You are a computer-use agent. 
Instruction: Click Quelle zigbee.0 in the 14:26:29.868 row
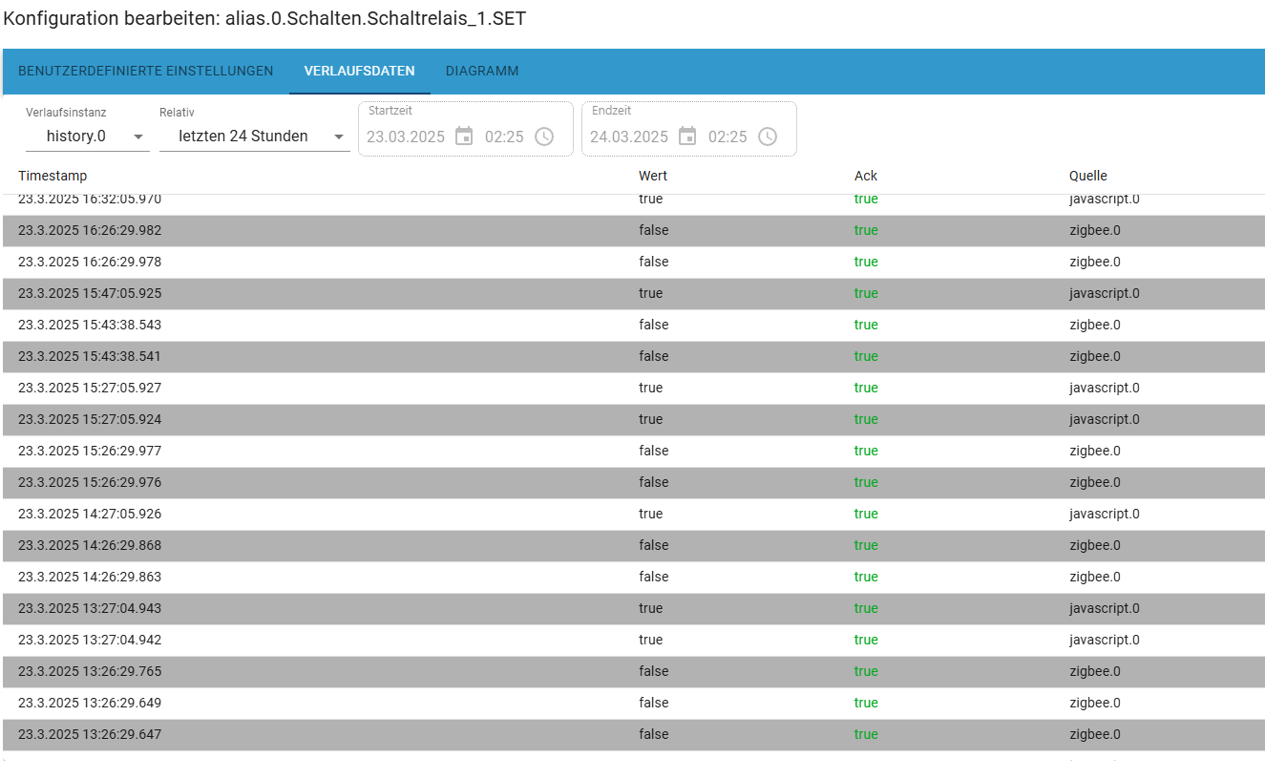pos(1095,545)
